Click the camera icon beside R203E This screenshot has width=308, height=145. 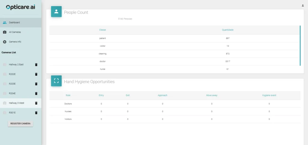click(5, 84)
